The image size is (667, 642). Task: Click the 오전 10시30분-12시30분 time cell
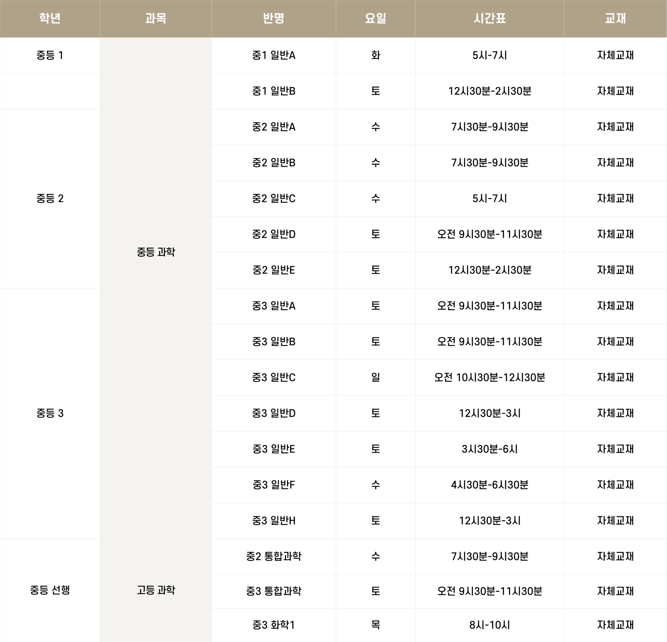pos(489,377)
